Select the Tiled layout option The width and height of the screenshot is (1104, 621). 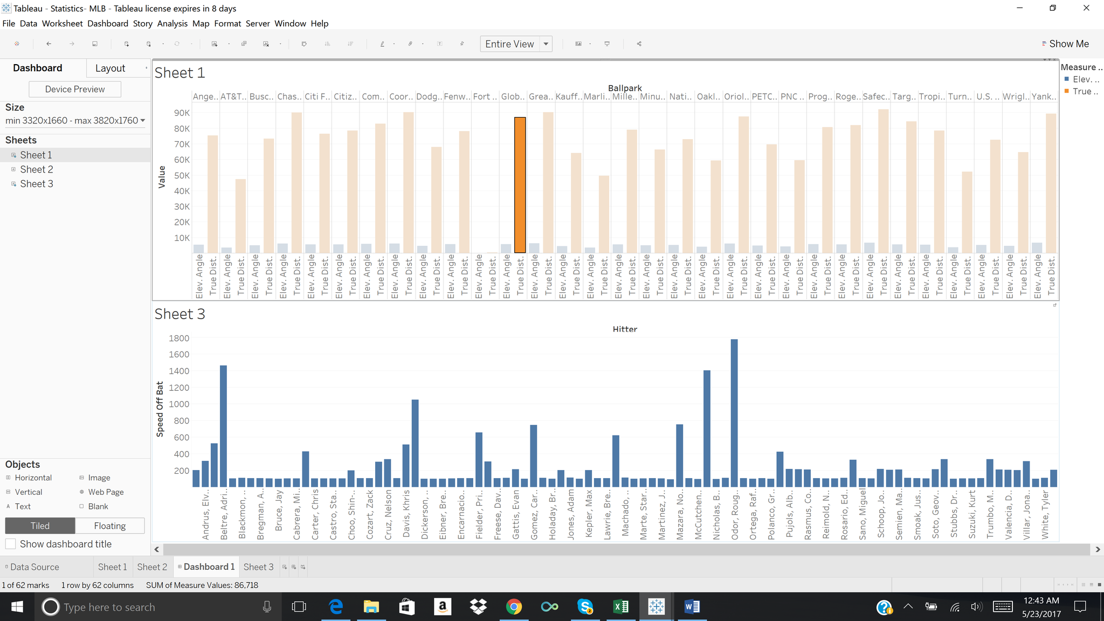click(x=40, y=526)
